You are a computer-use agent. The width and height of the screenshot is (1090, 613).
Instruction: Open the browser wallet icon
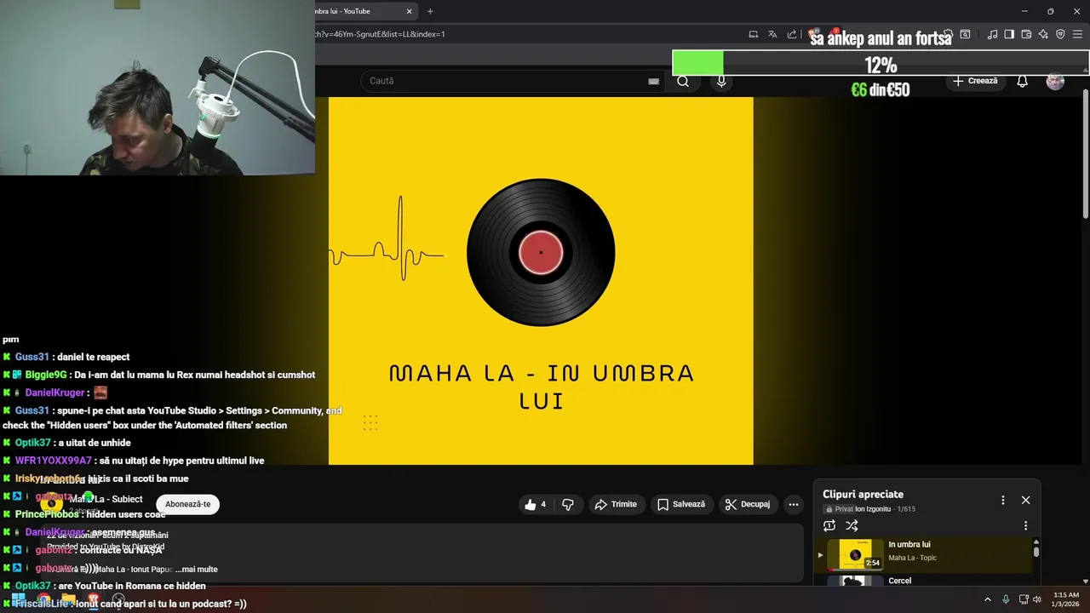[x=1026, y=34]
